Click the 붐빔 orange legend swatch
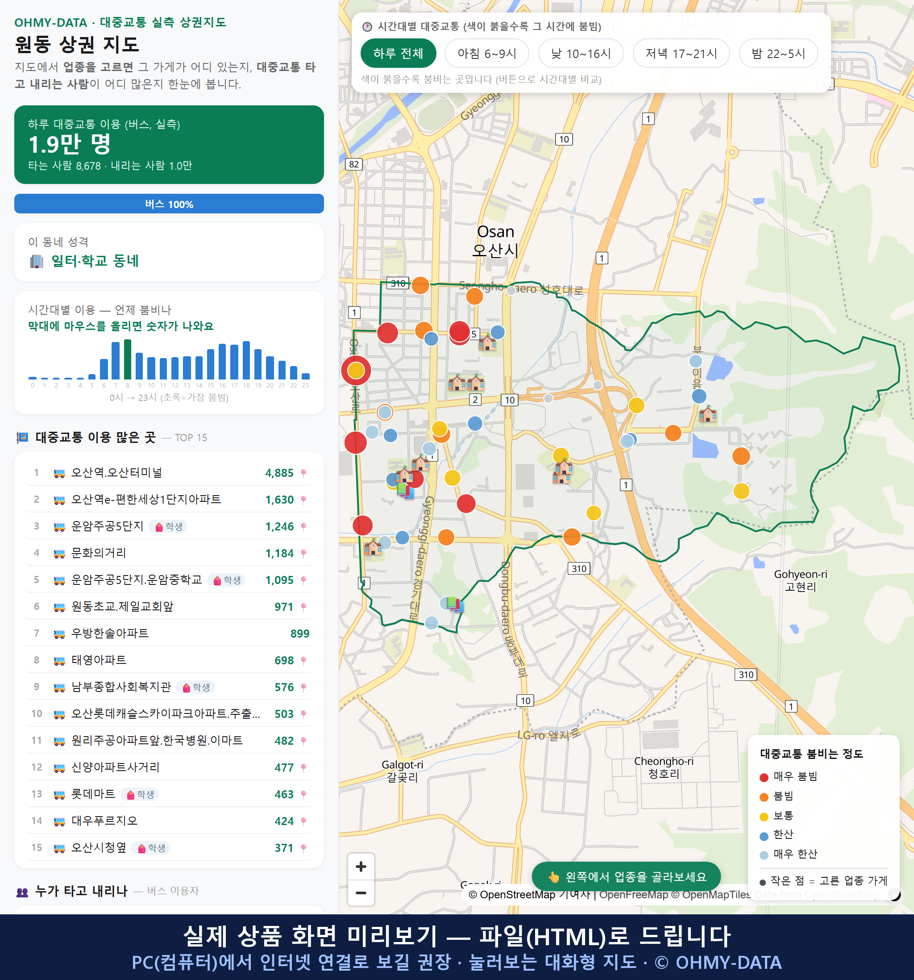 pos(764,797)
